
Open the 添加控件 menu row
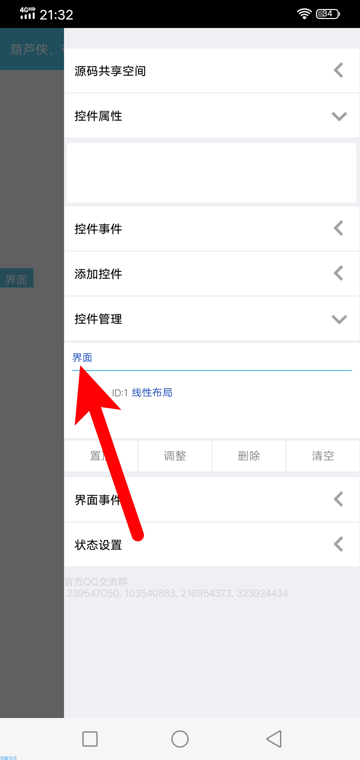[212, 274]
